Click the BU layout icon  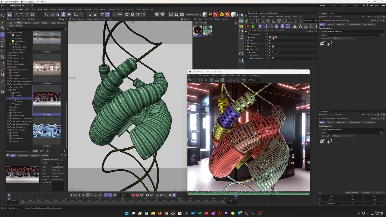click(x=241, y=21)
